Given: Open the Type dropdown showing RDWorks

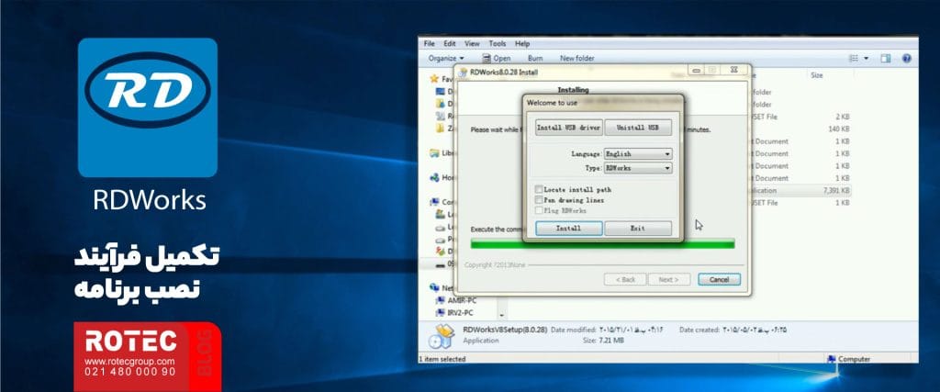Looking at the screenshot, I should point(638,168).
